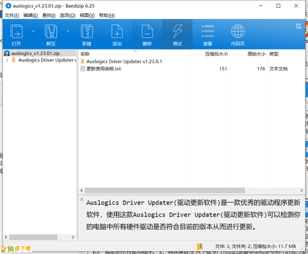Click the file list horizontal scrollbar thumb
Screen dimensions: 308x254
(165, 191)
